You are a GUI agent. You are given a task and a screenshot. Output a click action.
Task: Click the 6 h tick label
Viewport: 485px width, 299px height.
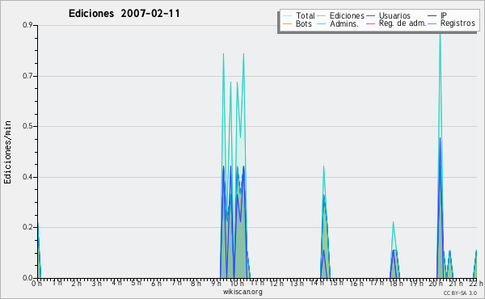pyautogui.click(x=156, y=284)
